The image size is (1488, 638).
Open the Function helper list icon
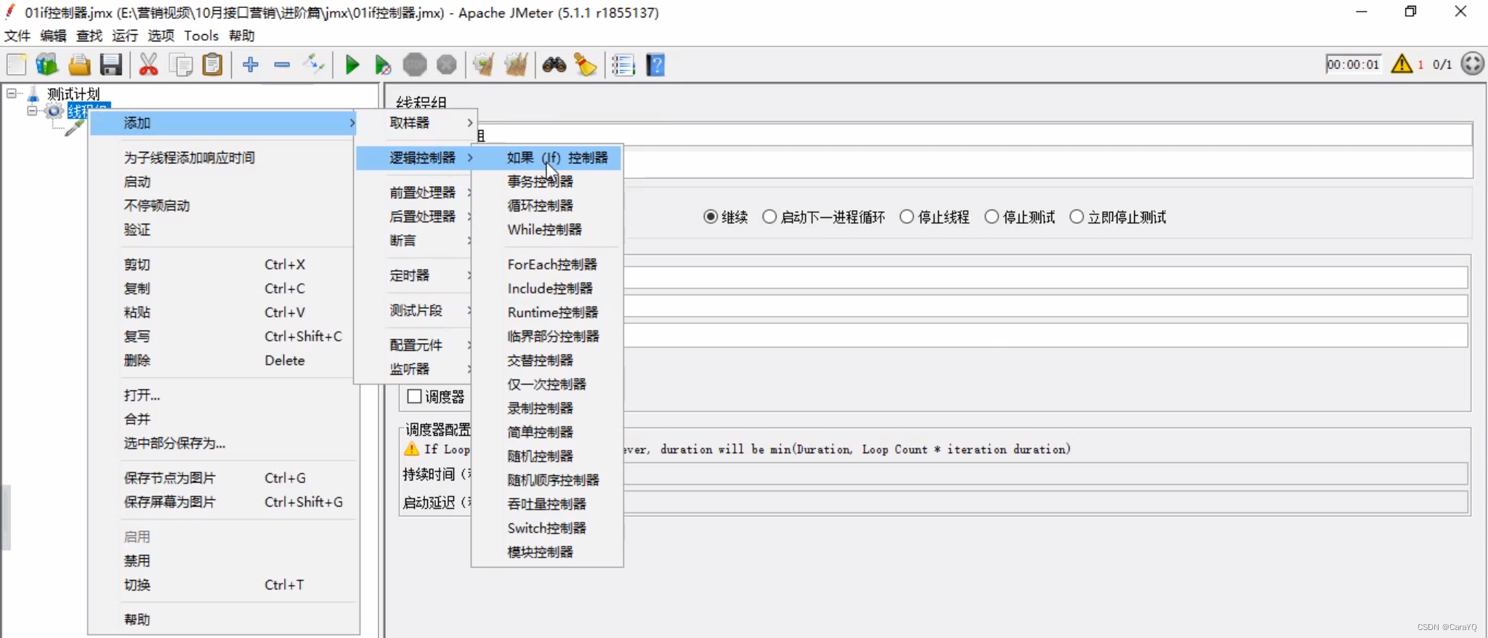(x=623, y=65)
